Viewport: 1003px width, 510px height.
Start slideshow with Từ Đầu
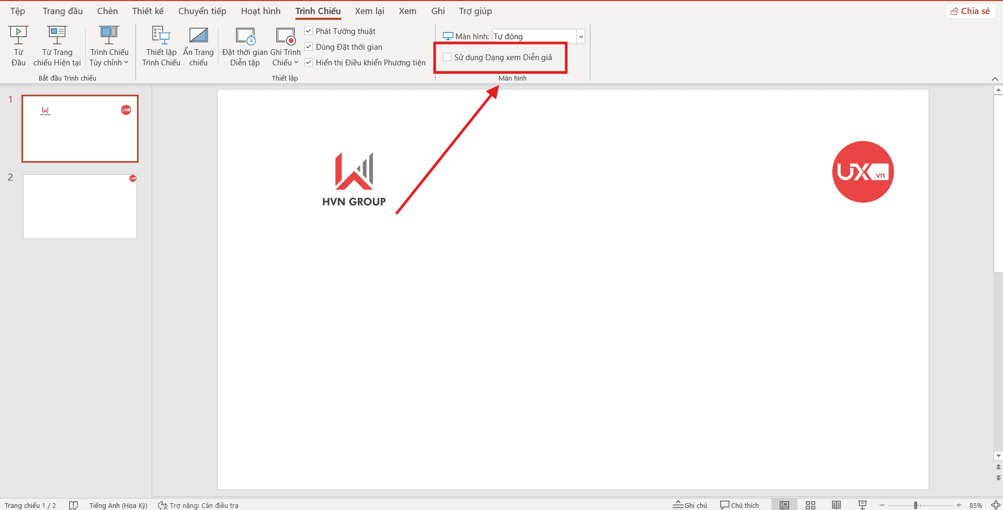click(x=18, y=46)
